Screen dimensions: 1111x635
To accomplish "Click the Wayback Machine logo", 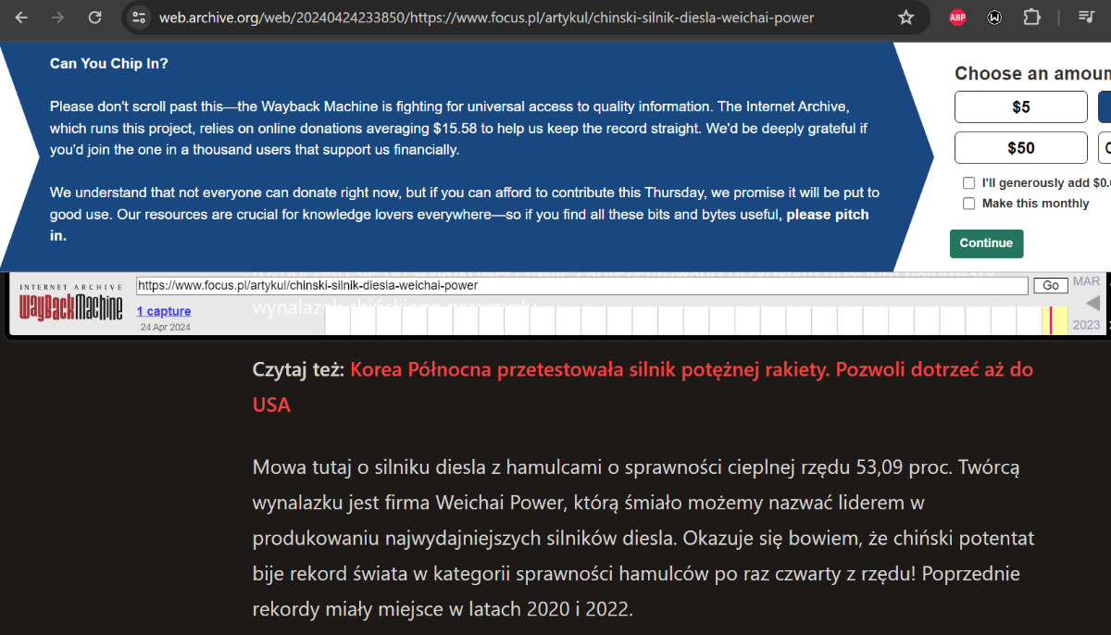I will coord(70,303).
